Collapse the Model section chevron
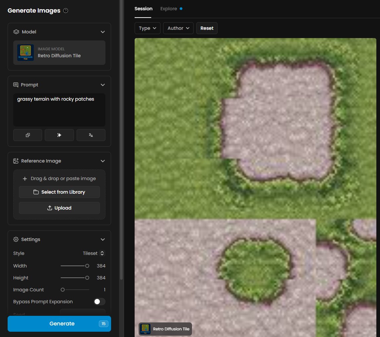Screen dimensions: 380x337 click(x=103, y=32)
